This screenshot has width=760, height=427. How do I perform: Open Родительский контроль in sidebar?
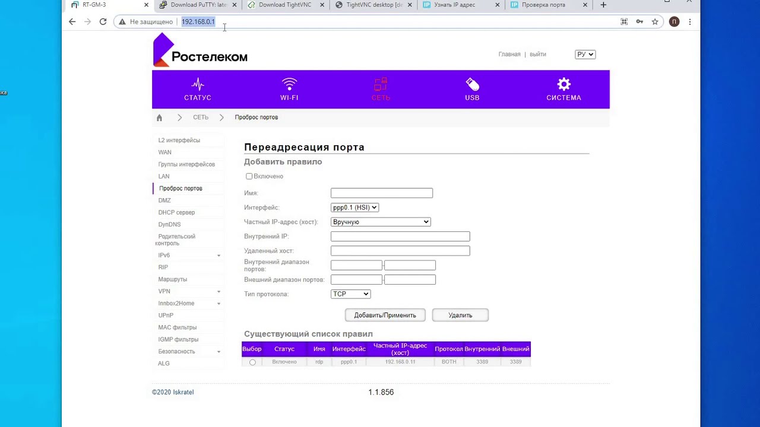175,240
